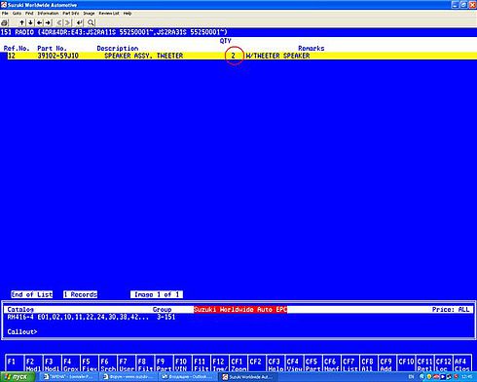
Task: Open the Part Info menu
Action: (x=71, y=14)
